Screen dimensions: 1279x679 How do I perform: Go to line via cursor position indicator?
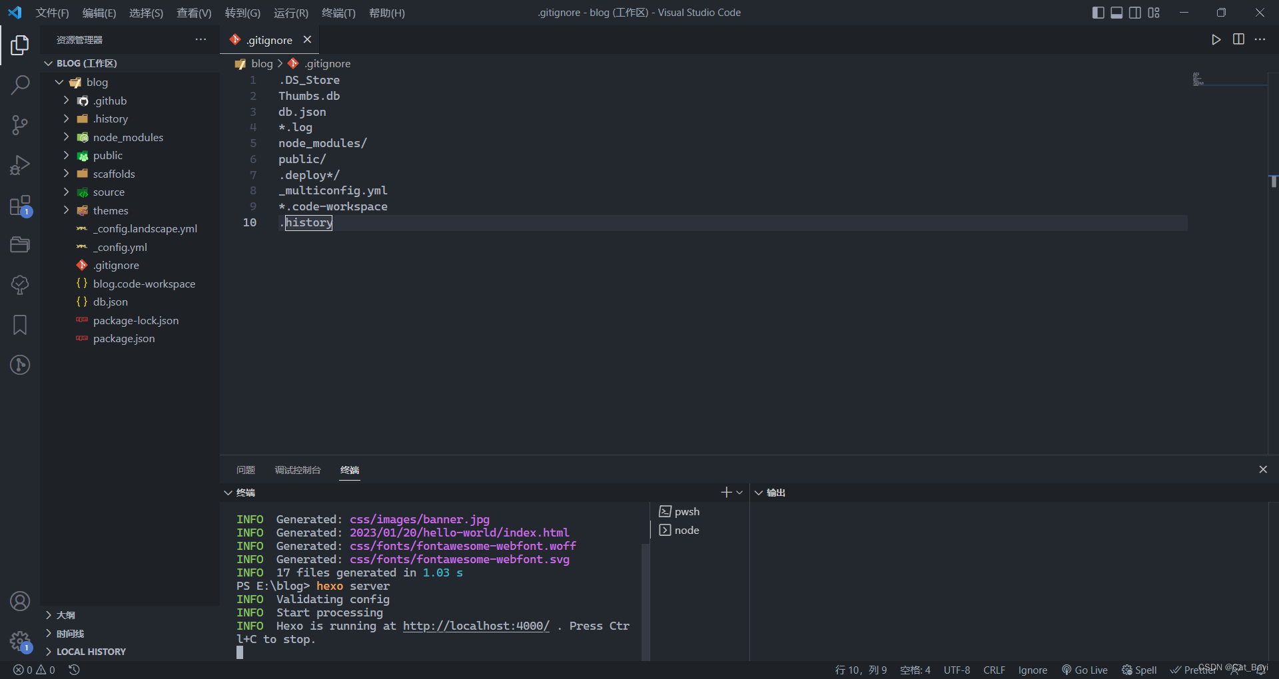pyautogui.click(x=861, y=670)
